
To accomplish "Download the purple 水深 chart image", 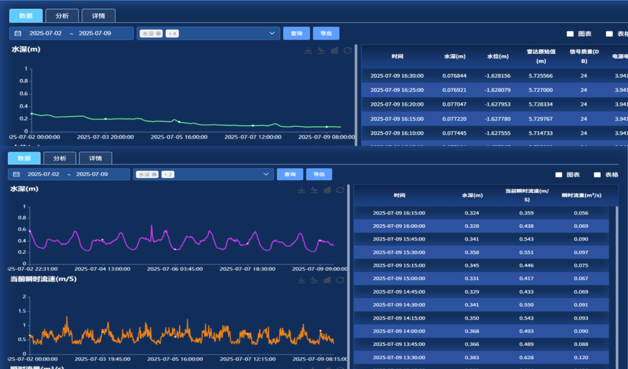I will [301, 189].
